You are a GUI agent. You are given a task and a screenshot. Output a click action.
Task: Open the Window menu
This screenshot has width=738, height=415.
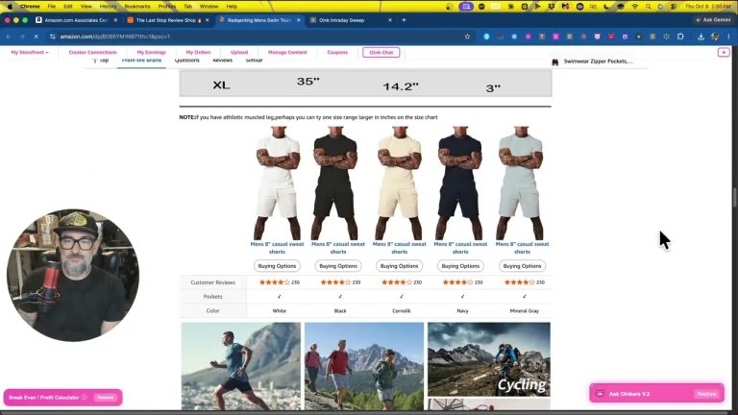209,7
